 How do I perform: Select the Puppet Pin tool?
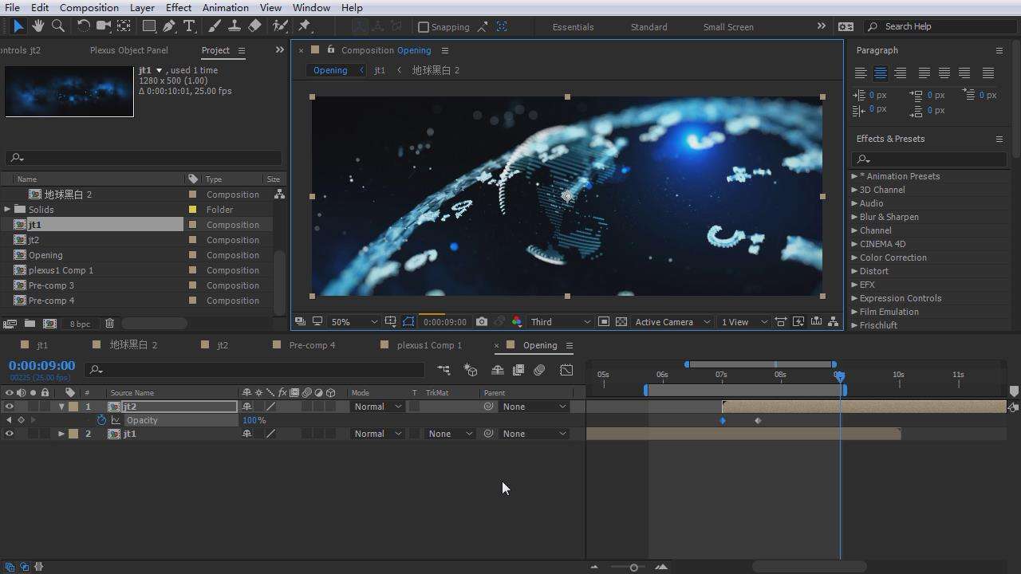[304, 26]
